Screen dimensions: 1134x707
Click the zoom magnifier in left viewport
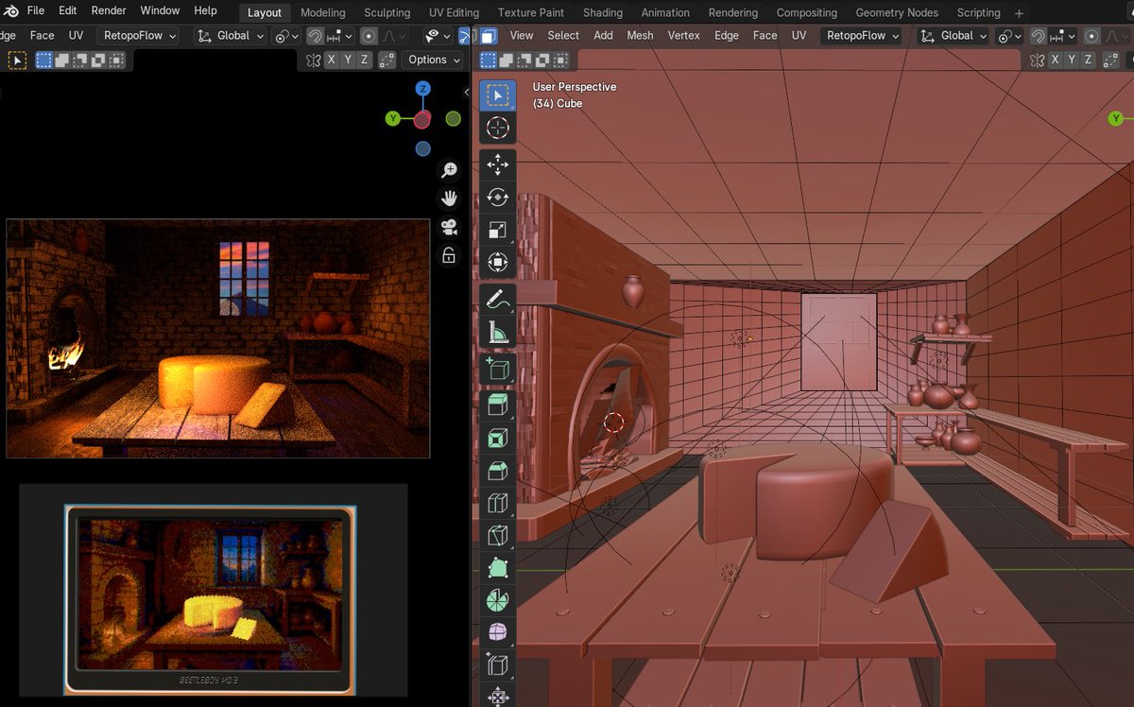[450, 170]
